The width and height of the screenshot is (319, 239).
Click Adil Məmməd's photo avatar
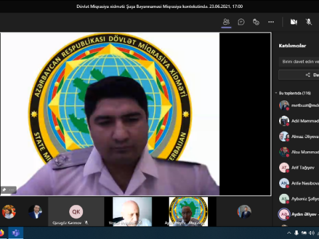point(284,121)
